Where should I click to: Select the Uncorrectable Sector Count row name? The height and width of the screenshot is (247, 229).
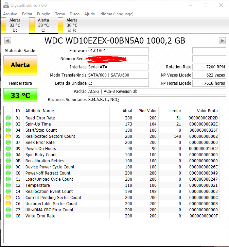(x=51, y=203)
